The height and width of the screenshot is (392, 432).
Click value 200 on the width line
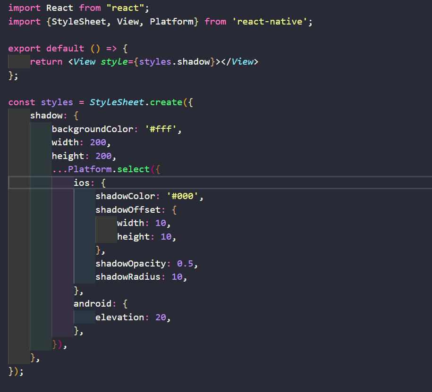[x=98, y=142]
